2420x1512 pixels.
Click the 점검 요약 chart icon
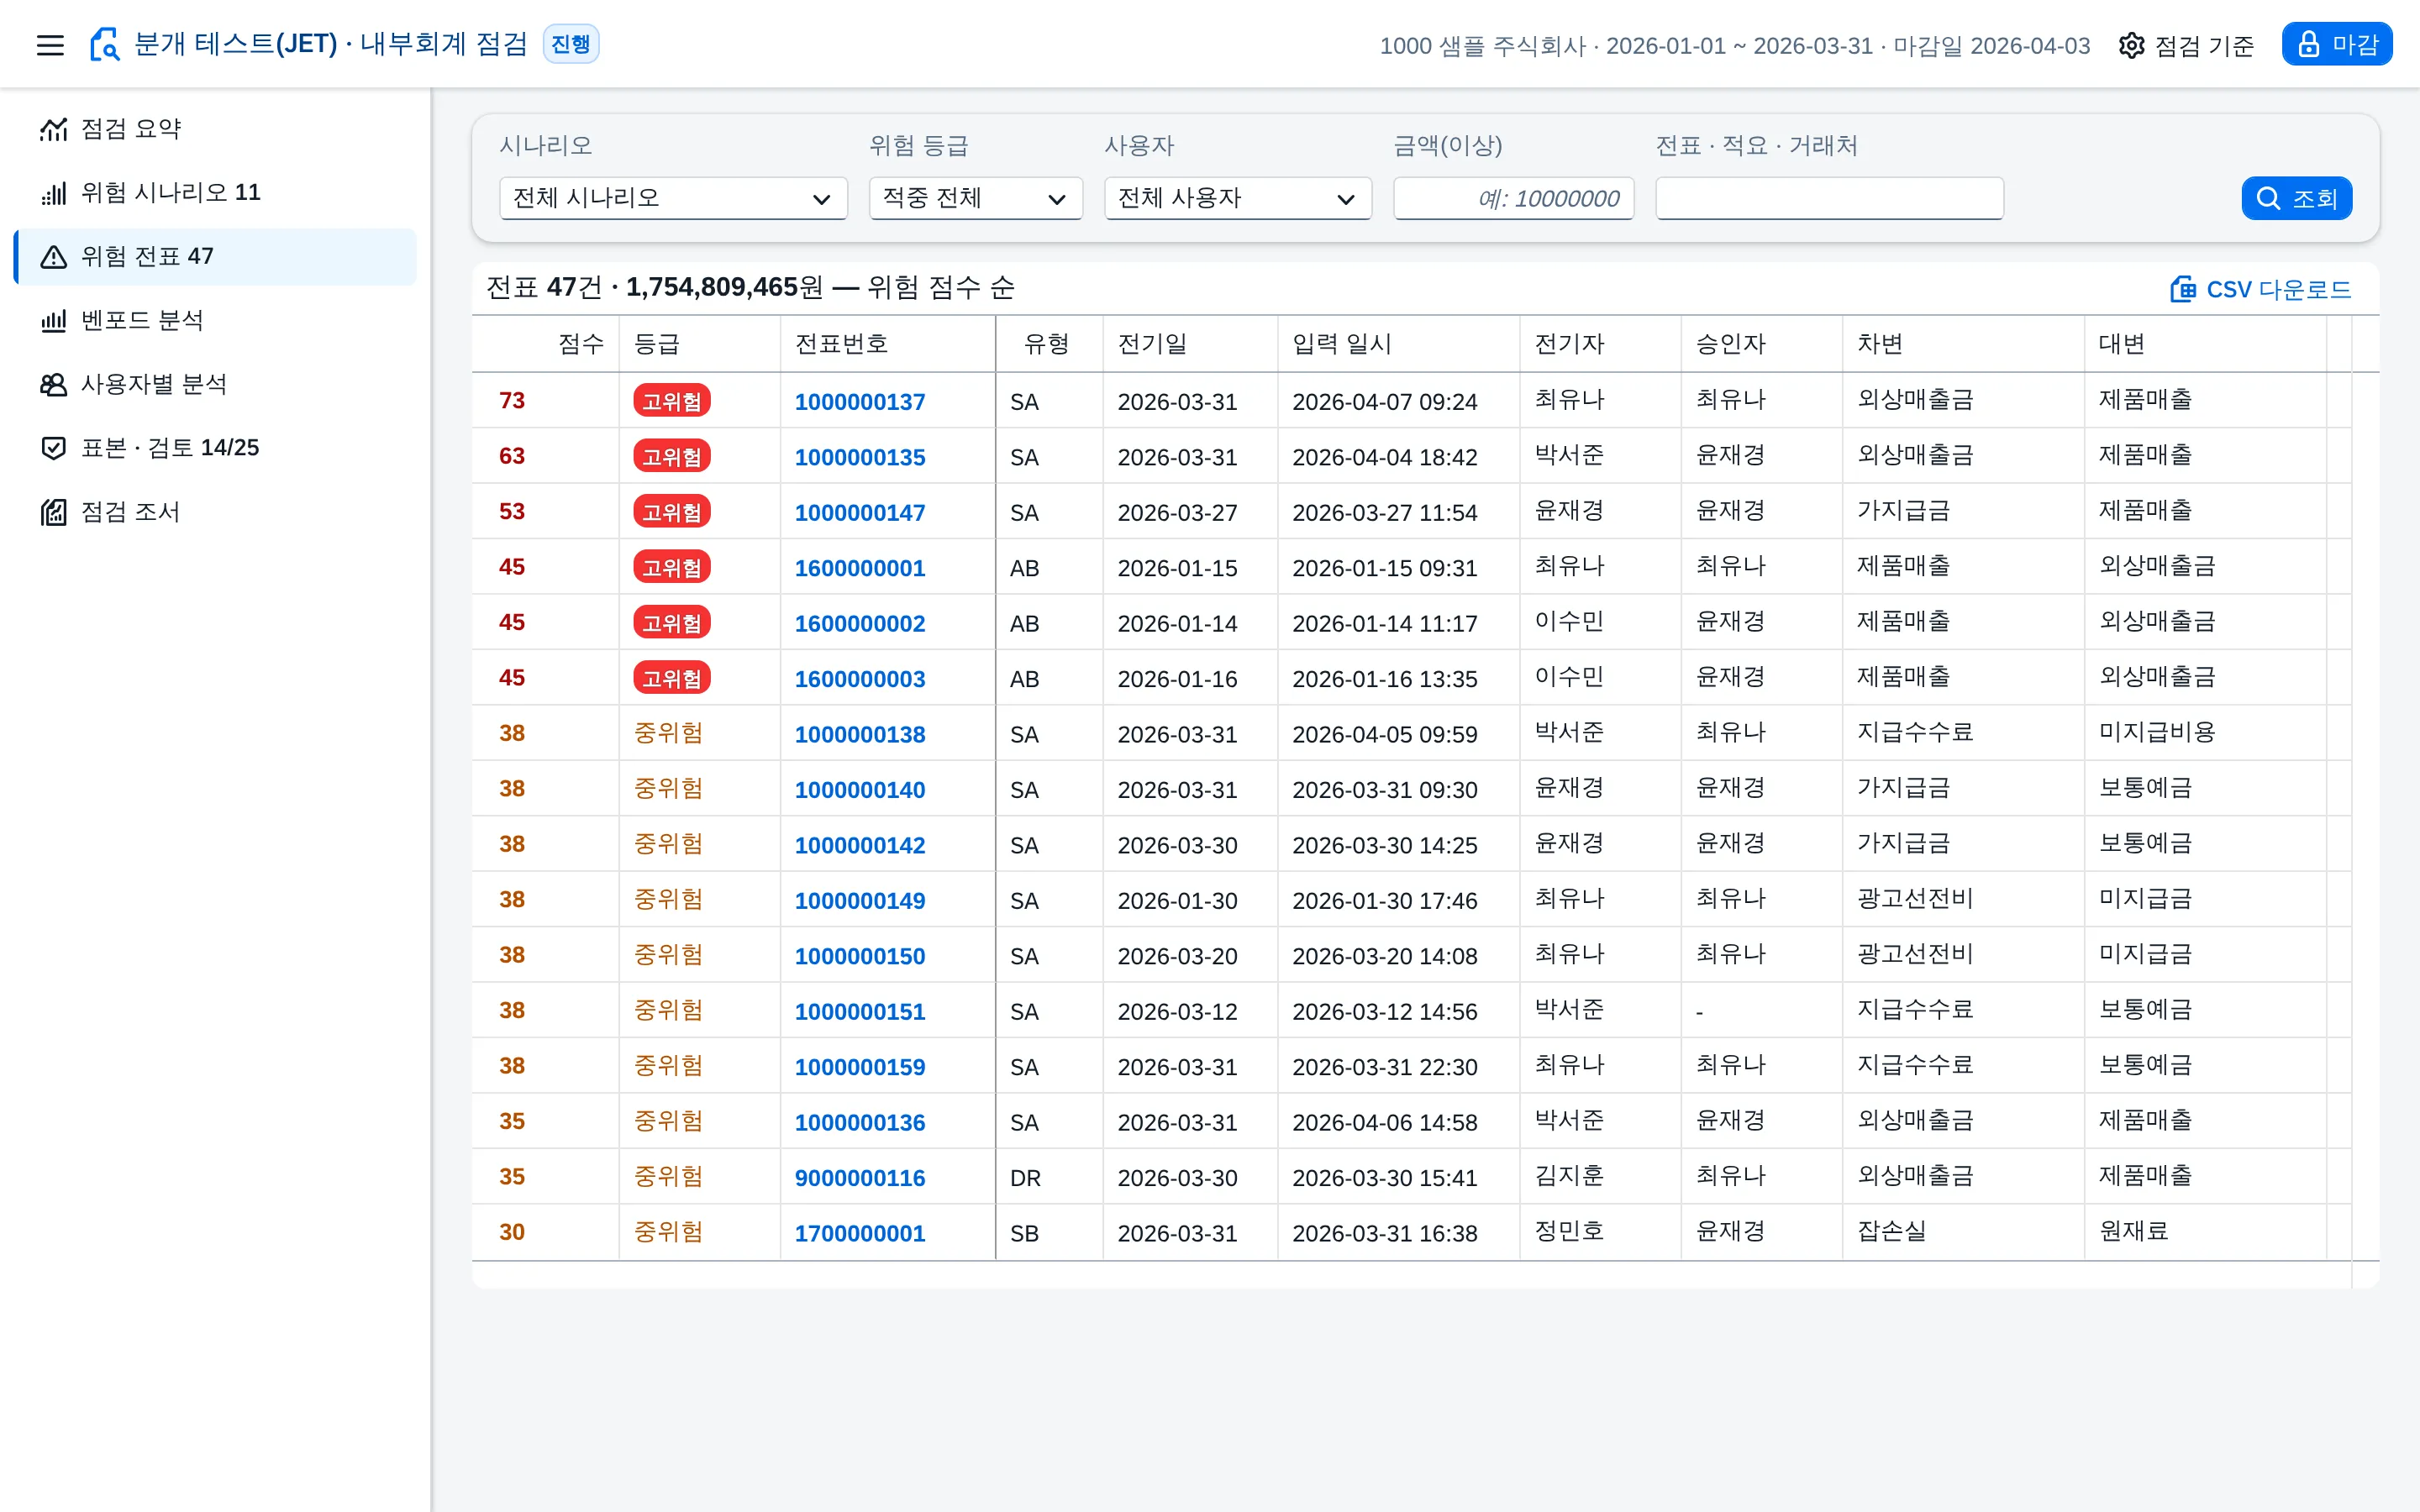[x=54, y=129]
